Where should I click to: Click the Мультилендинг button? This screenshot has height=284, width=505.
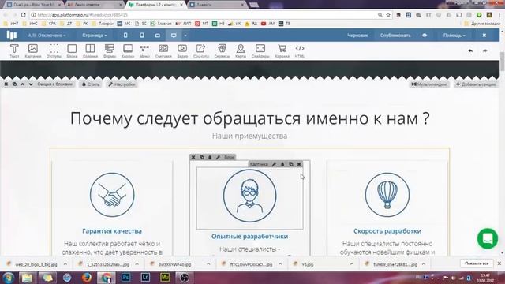(x=429, y=84)
